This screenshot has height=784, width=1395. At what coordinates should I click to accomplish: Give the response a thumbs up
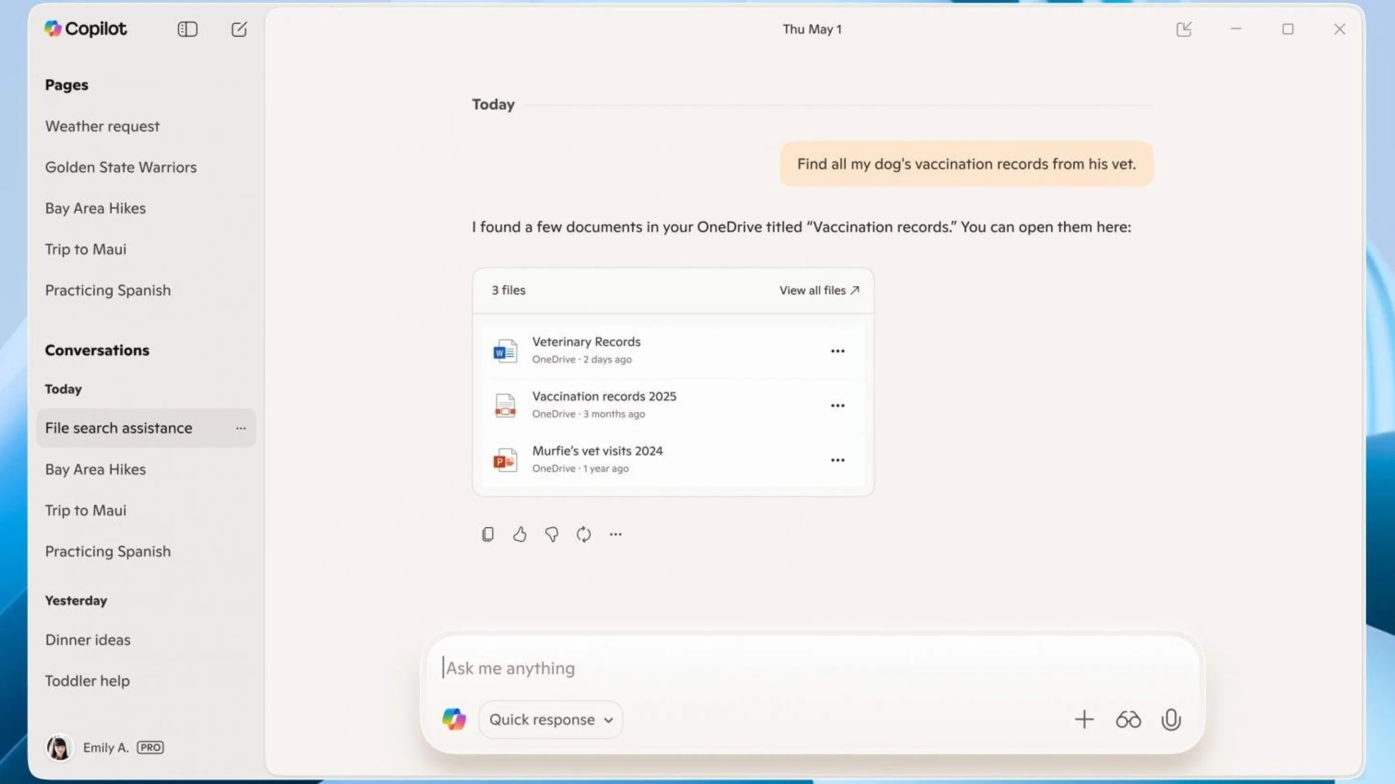point(519,535)
